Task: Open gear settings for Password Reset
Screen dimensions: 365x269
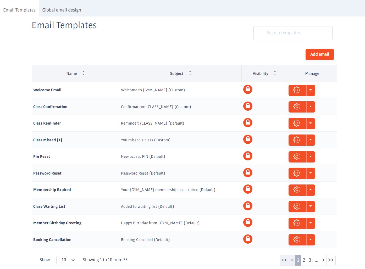Action: [x=297, y=173]
